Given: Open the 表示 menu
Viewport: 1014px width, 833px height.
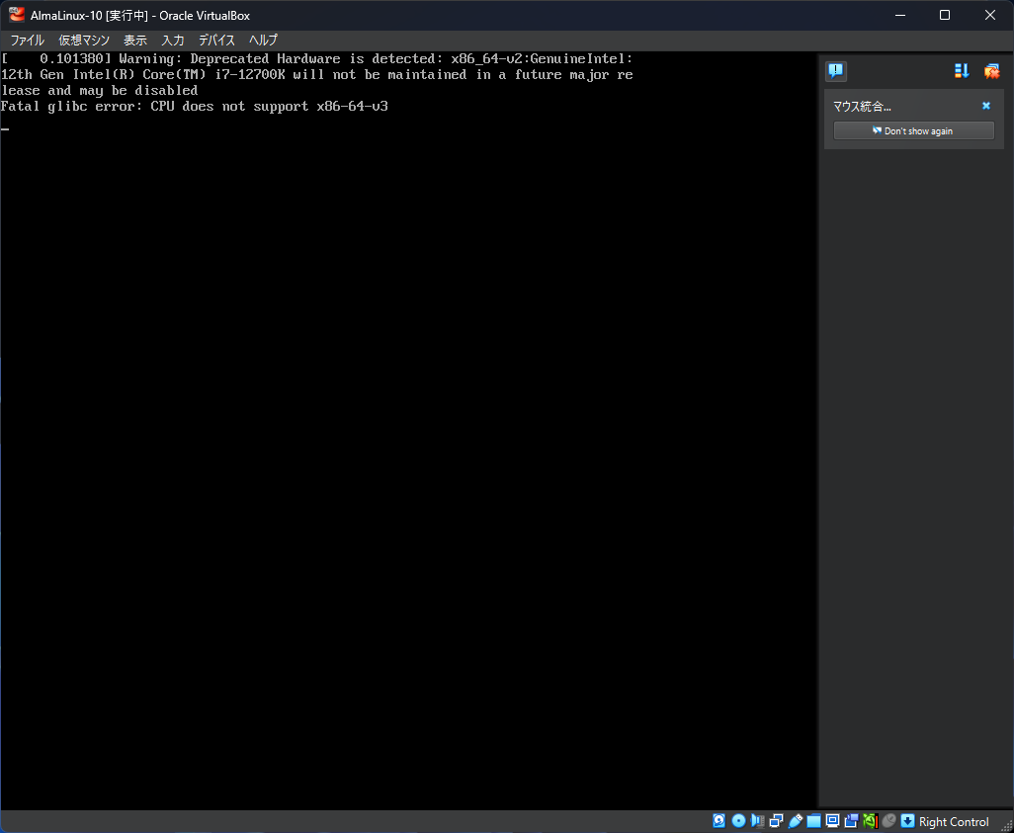Looking at the screenshot, I should [134, 41].
